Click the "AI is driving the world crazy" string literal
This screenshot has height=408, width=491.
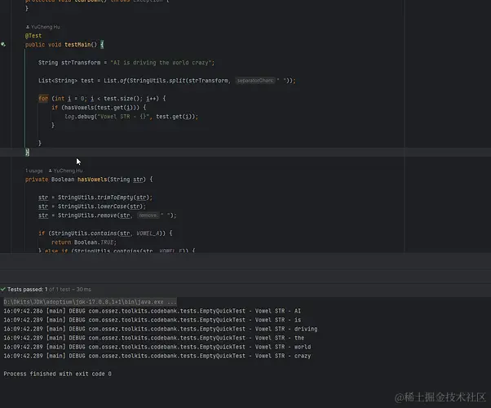(x=161, y=63)
